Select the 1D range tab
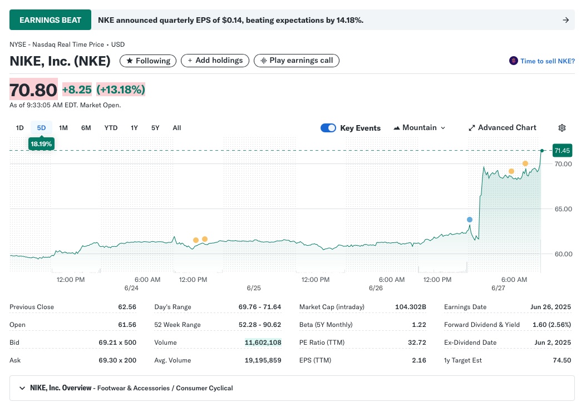This screenshot has height=407, width=586. point(20,128)
